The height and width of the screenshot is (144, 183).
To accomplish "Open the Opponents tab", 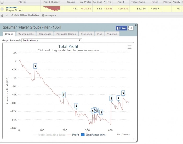I will coord(45,34).
